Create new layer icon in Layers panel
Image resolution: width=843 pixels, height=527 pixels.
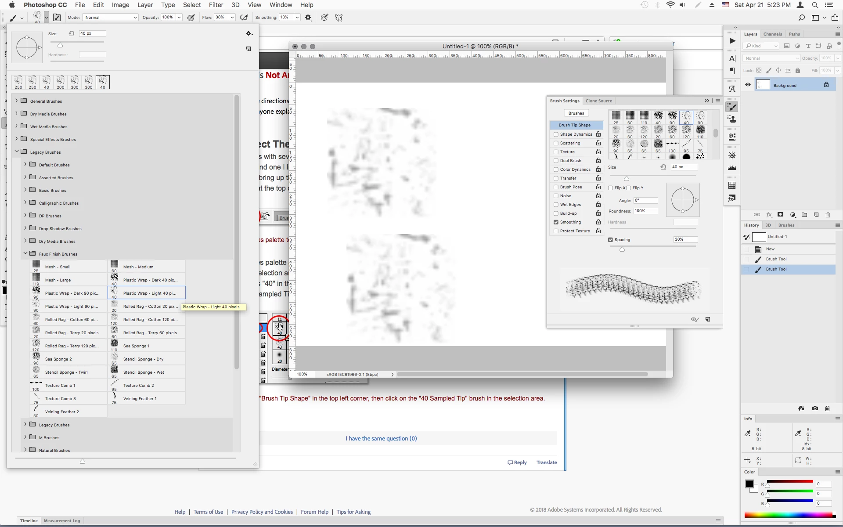click(816, 215)
